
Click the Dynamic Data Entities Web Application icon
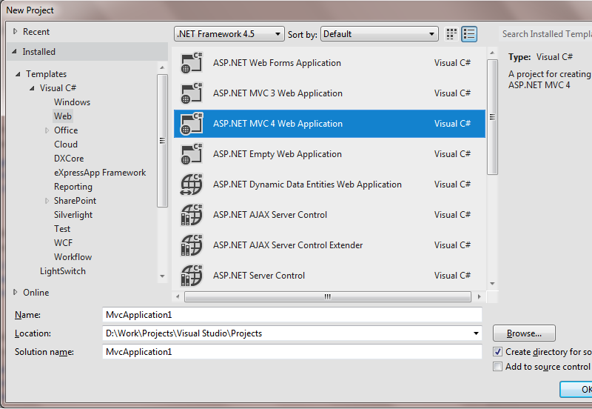point(192,184)
